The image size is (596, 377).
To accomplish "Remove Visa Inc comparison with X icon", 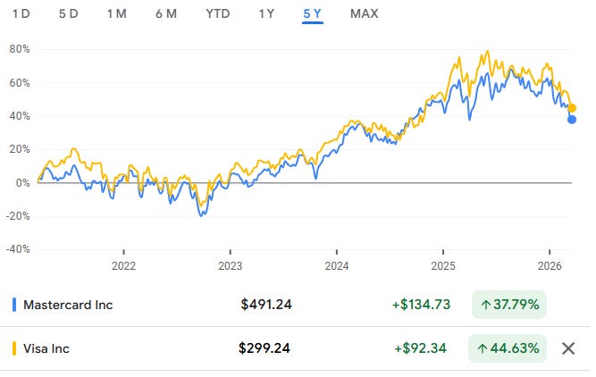I will pos(568,348).
